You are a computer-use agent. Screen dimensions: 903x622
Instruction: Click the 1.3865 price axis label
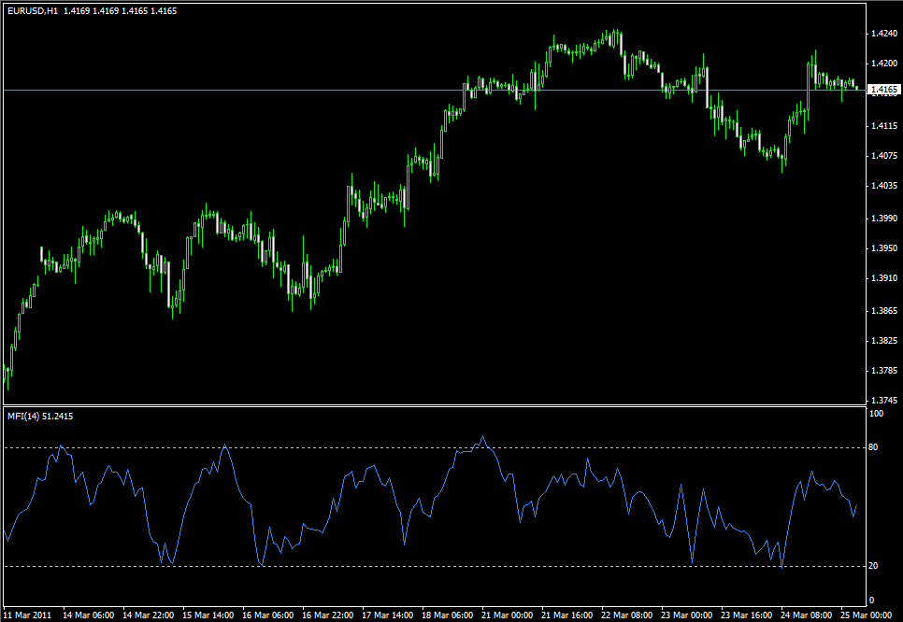coord(884,311)
